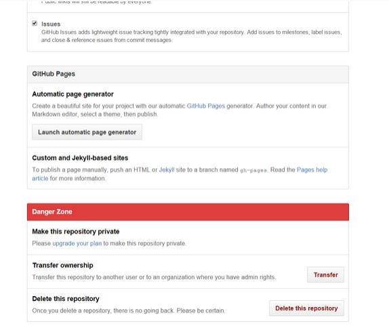389x328 pixels.
Task: Click the Delete this repository heading text
Action: click(66, 299)
